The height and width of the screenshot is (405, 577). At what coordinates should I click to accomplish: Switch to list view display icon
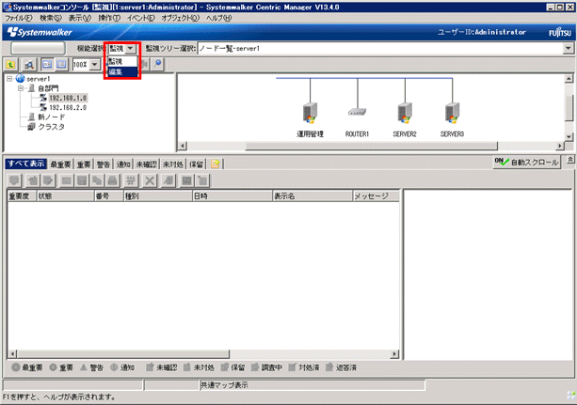61,64
